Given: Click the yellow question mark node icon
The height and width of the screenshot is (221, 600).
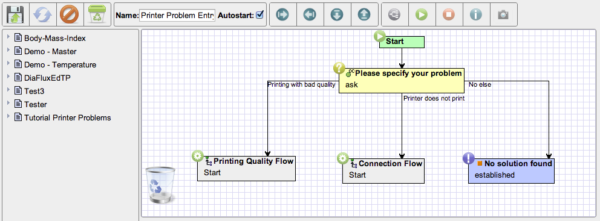Looking at the screenshot, I should click(339, 68).
